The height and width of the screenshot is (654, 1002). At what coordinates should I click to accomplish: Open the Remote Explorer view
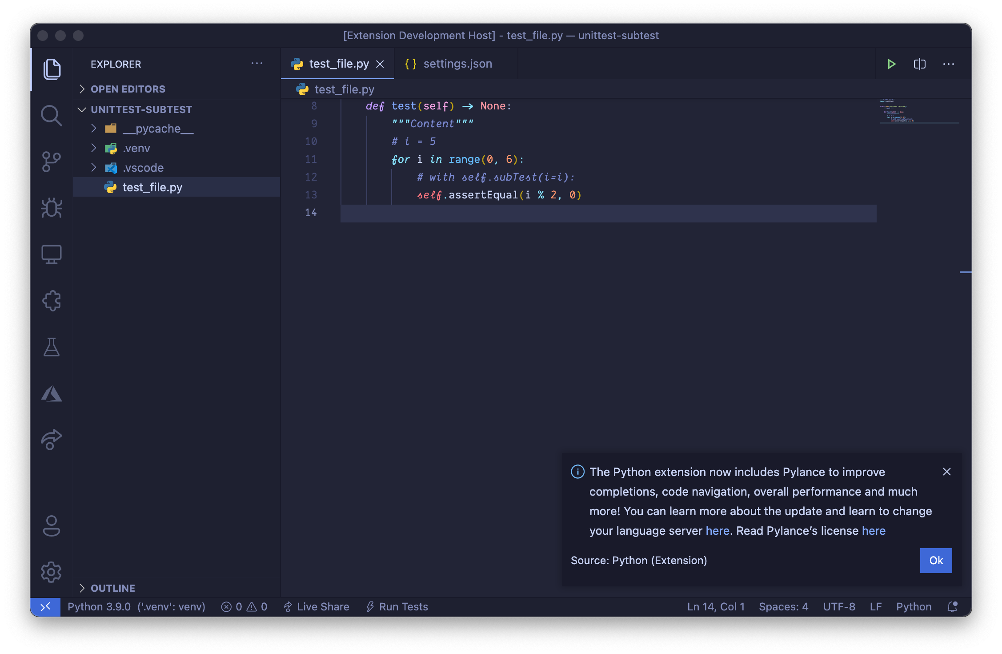click(52, 254)
